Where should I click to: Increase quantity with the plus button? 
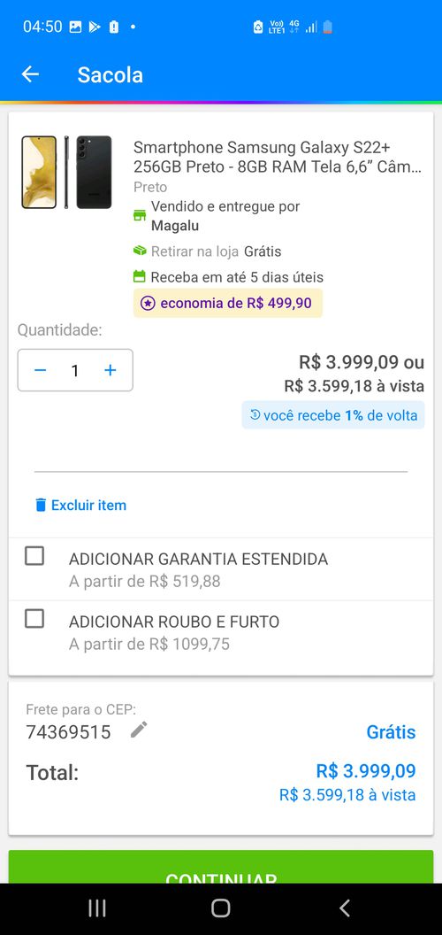click(x=110, y=370)
